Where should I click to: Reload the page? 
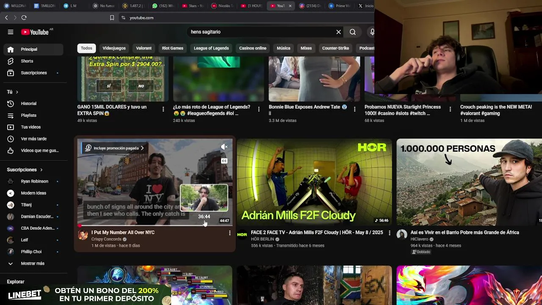tap(24, 17)
